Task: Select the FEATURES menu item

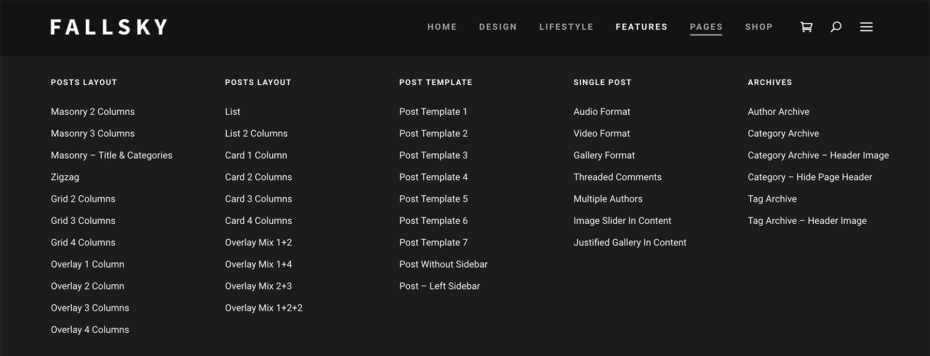Action: pos(642,27)
